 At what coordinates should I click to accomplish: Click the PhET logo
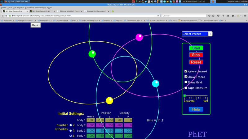[x=197, y=134]
